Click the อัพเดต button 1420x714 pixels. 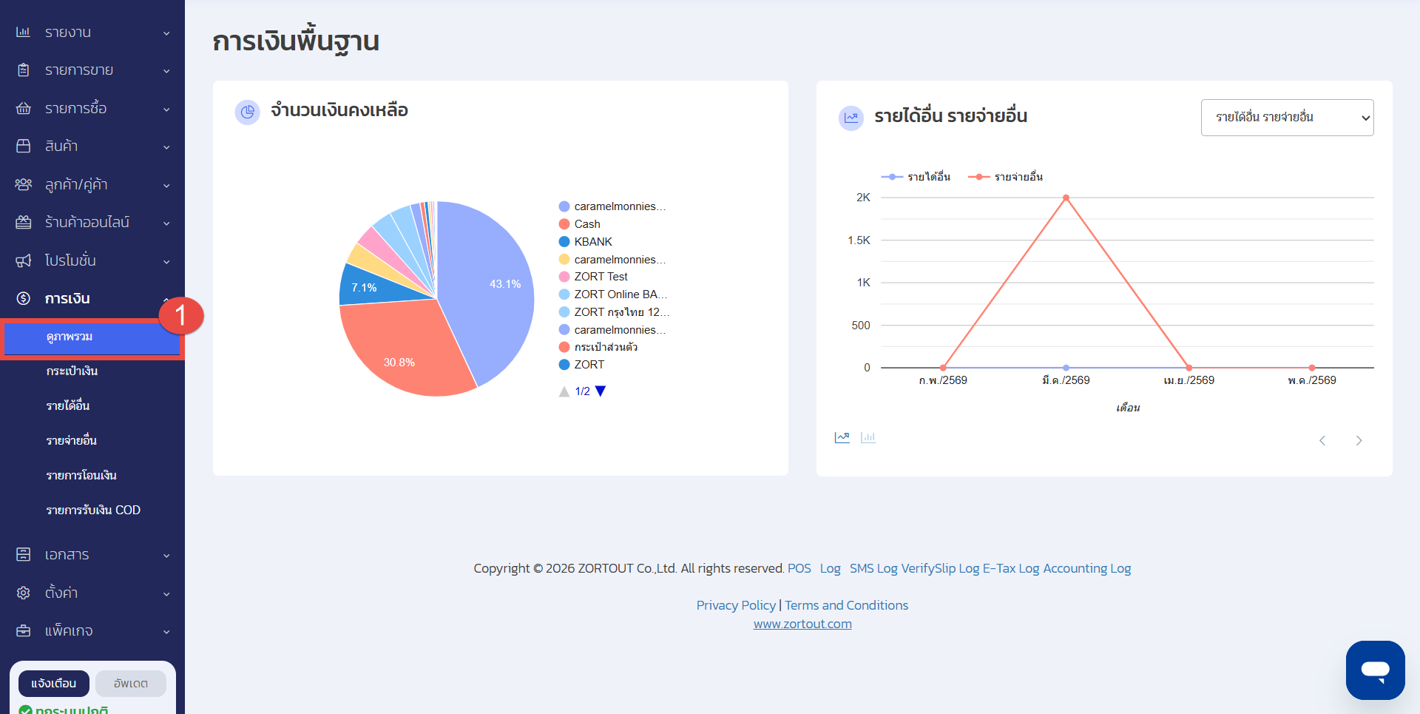[131, 684]
